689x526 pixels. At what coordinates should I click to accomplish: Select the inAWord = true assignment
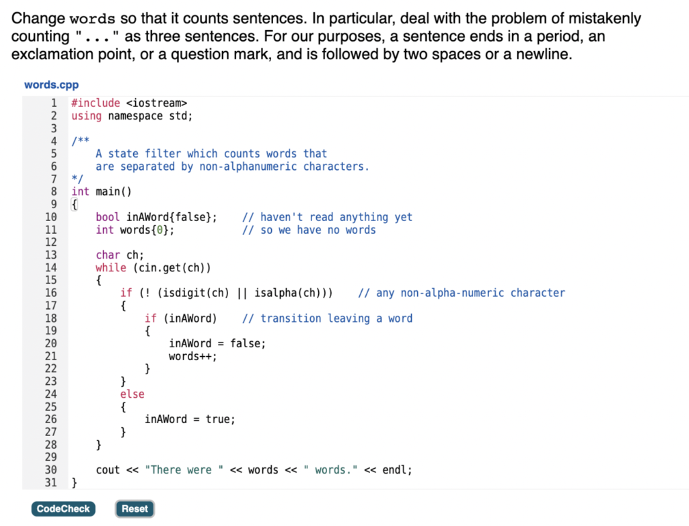[x=188, y=419]
